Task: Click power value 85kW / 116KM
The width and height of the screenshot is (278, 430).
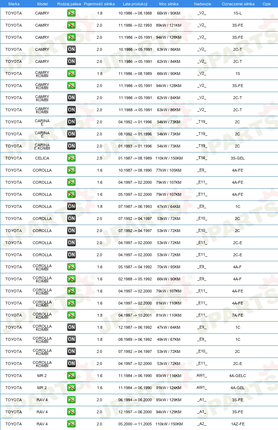Action: click(169, 376)
